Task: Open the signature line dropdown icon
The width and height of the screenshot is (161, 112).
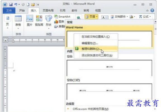Action: [x=132, y=17]
